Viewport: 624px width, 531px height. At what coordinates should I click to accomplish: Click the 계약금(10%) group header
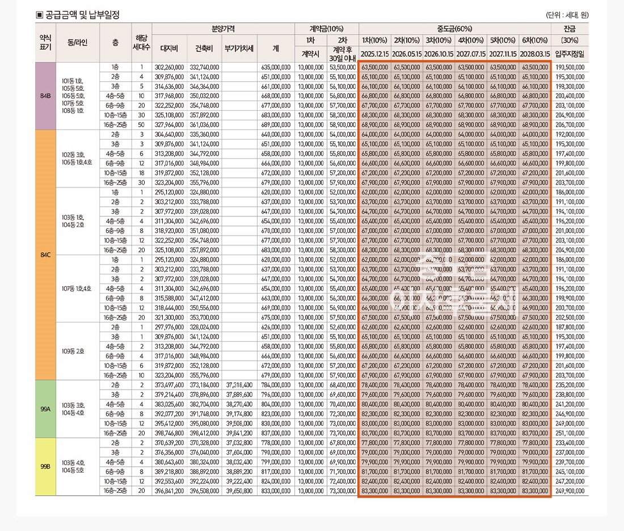click(326, 29)
